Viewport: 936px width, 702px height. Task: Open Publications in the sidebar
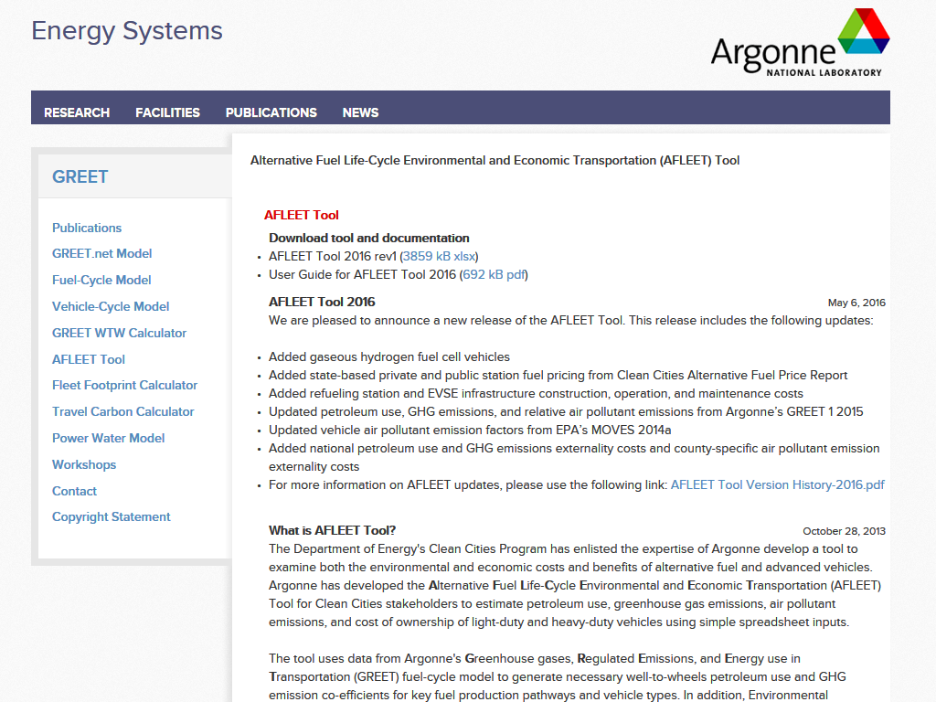(87, 228)
